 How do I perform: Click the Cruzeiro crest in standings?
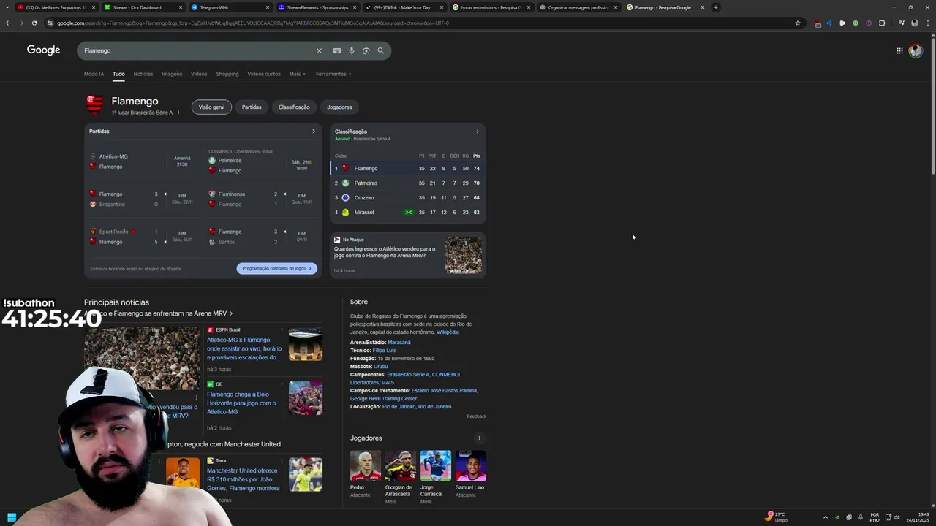point(346,198)
